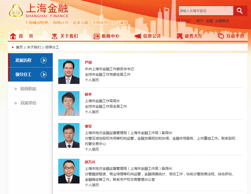Click the keyword search input field
Screen dimensions: 251x194
point(206,11)
